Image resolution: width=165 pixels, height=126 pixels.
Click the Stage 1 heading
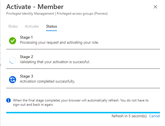tap(26, 37)
